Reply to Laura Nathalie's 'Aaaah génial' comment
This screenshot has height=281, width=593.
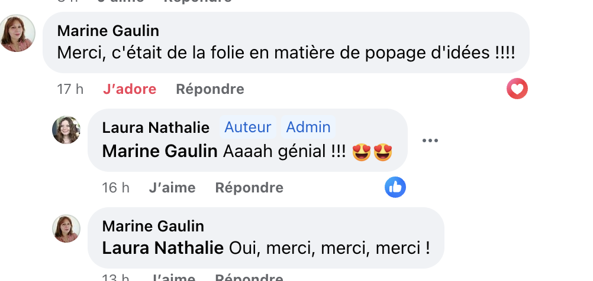pos(249,188)
